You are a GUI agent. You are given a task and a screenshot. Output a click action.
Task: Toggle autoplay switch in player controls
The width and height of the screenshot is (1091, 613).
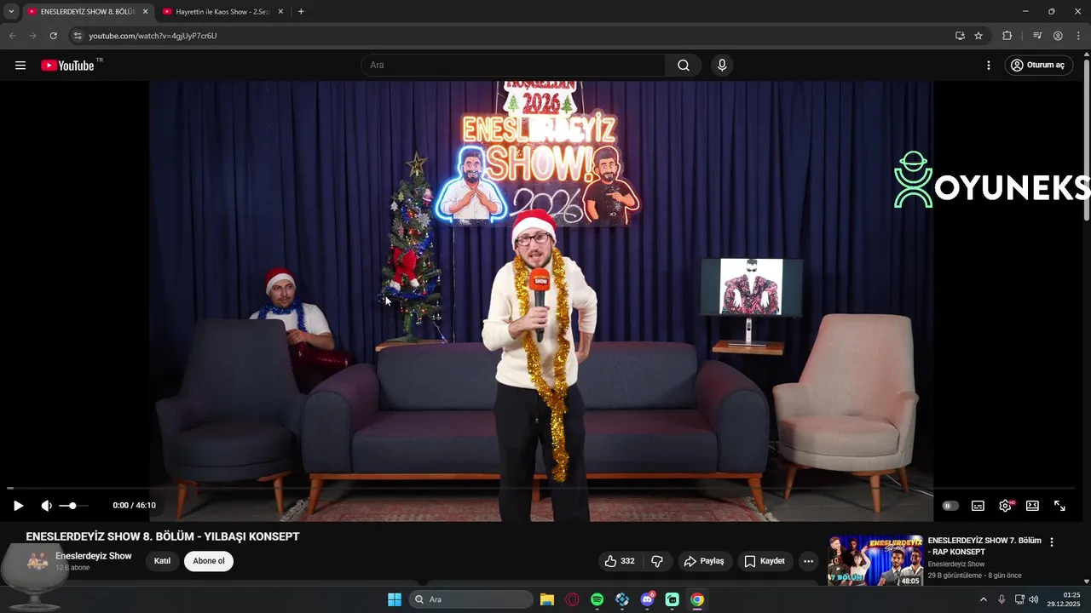click(950, 506)
